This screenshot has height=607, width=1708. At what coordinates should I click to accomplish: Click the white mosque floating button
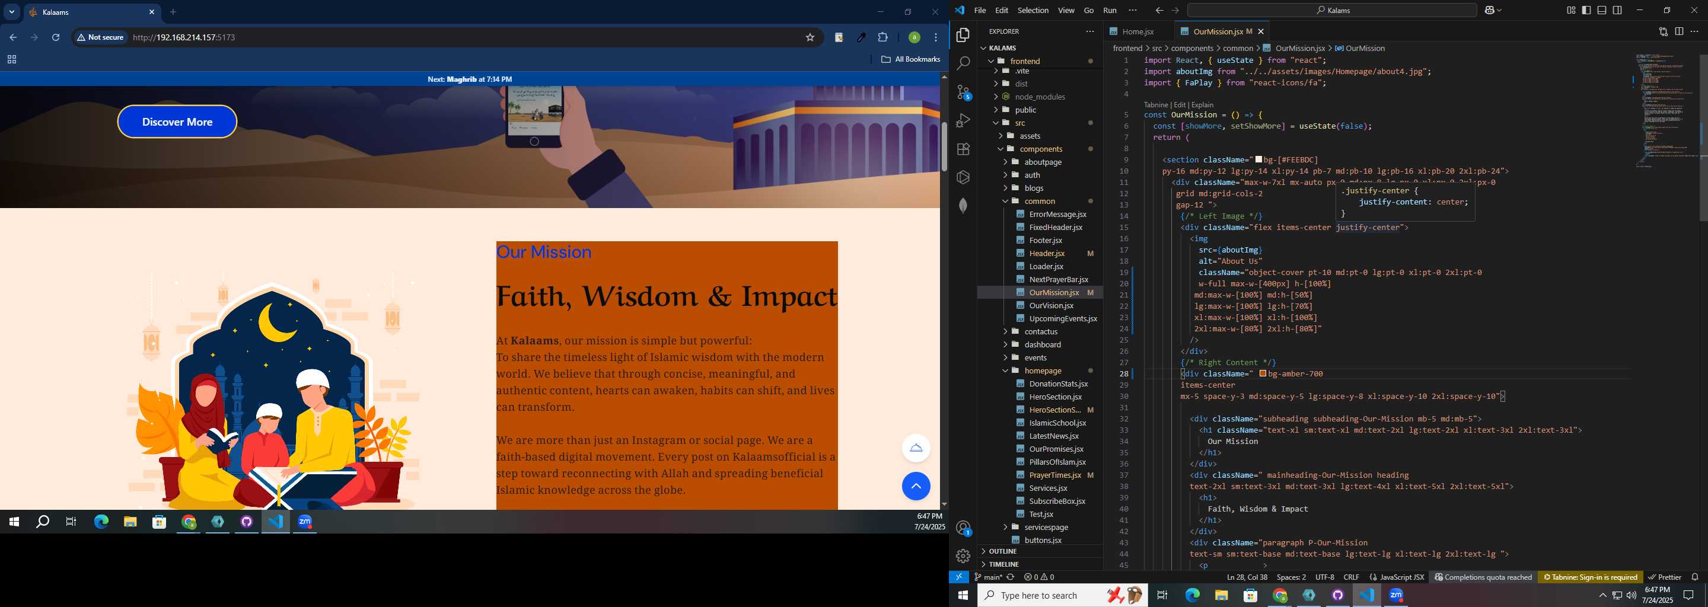click(916, 448)
